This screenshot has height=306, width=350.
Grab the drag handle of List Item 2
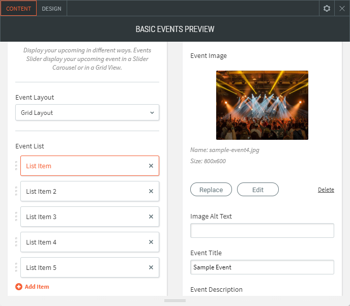(16, 191)
